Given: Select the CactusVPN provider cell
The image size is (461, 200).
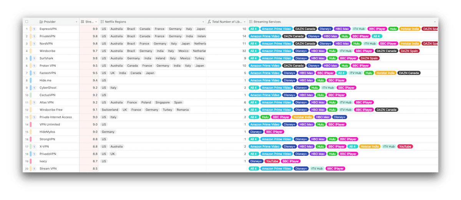Looking at the screenshot, I should click(x=58, y=95).
